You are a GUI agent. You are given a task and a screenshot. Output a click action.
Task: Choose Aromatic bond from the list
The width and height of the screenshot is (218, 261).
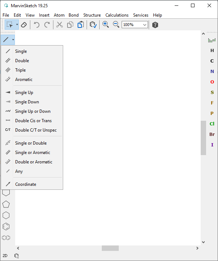[23, 80]
